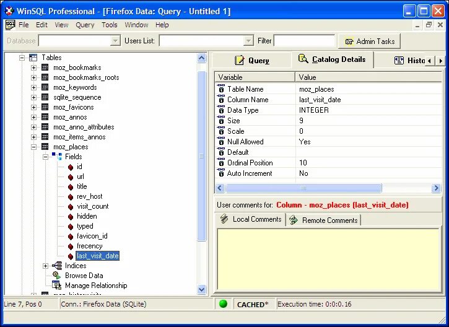Viewport: 449px width, 327px height.
Task: Click the field icon beside visit_count
Action: pos(71,207)
